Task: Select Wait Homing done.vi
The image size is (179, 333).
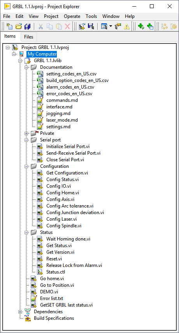Action: point(68,239)
